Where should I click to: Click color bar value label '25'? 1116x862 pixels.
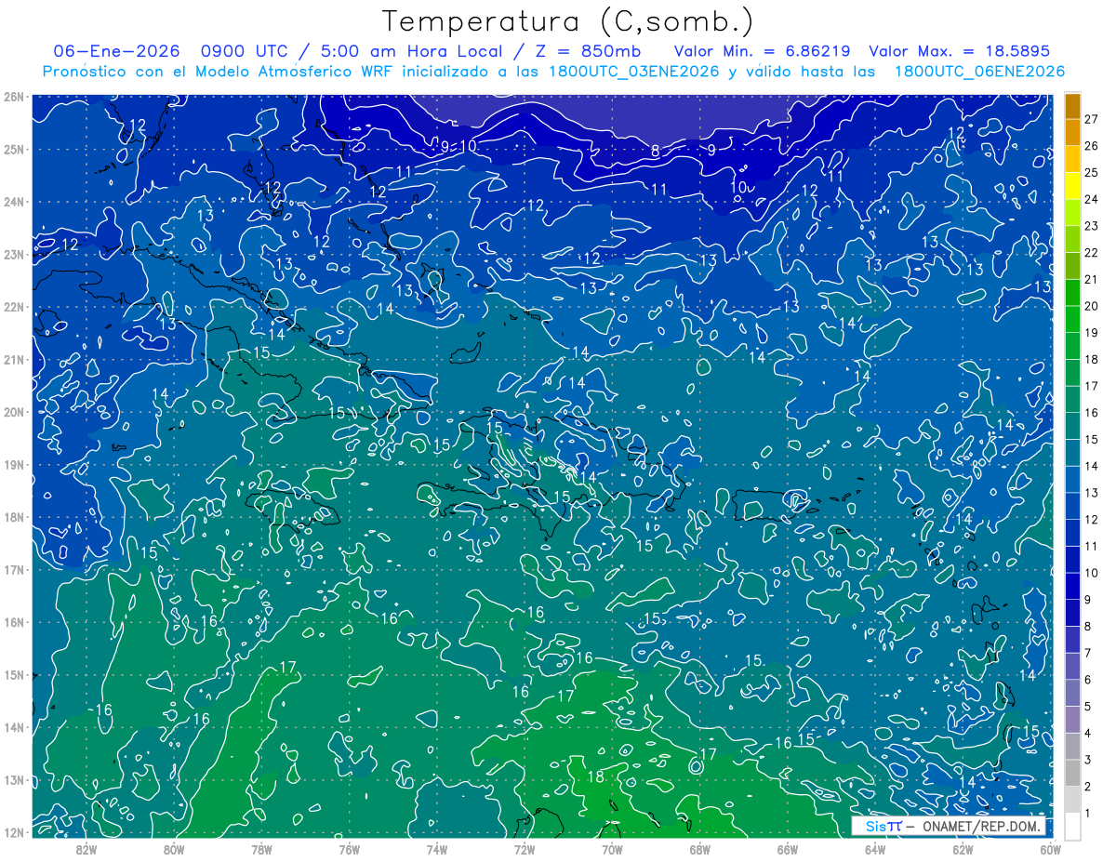1092,173
